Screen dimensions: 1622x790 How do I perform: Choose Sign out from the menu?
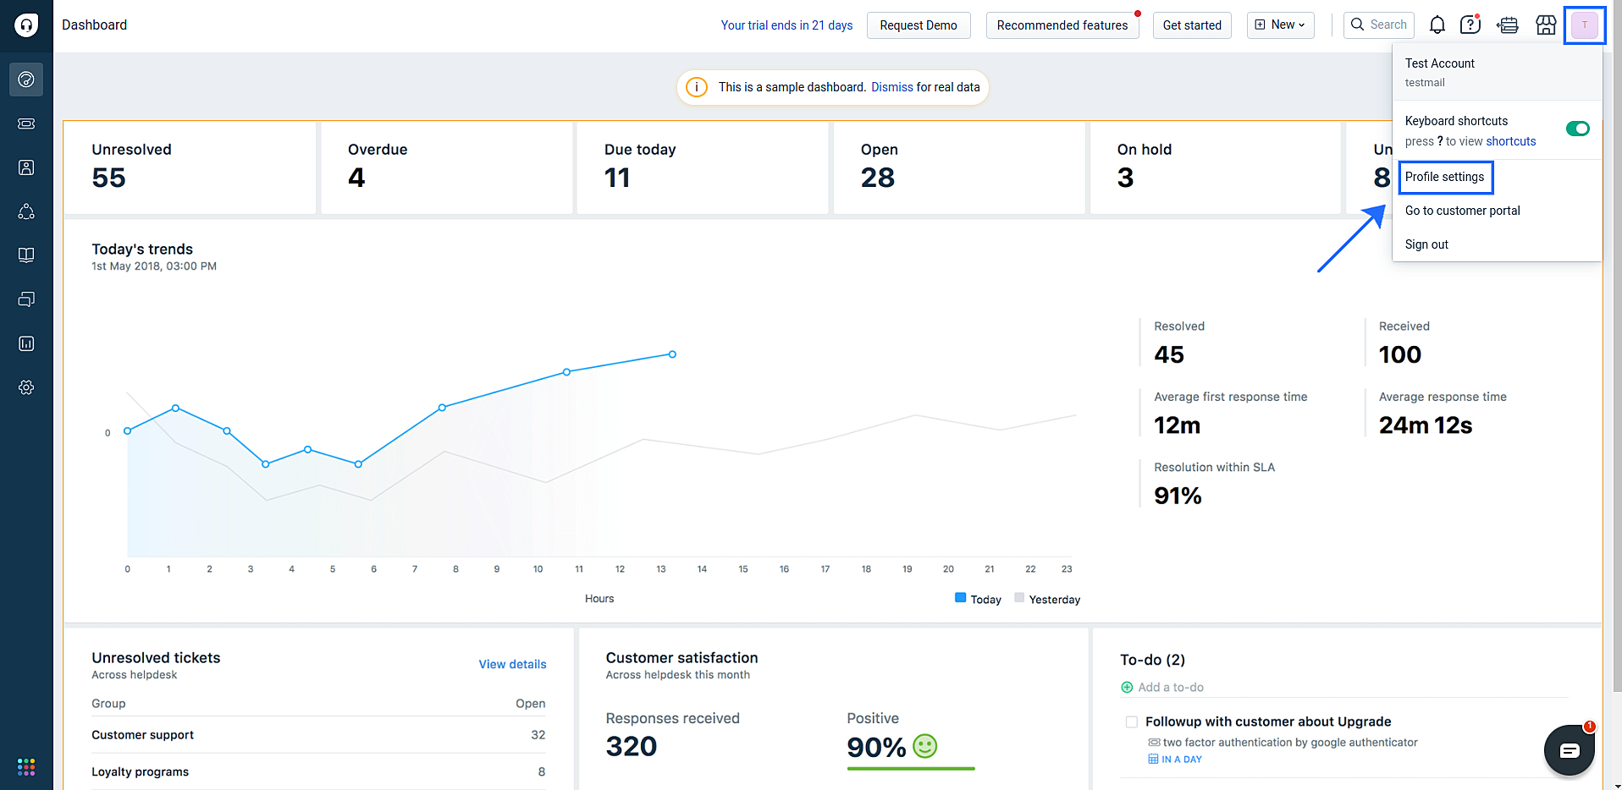1426,244
